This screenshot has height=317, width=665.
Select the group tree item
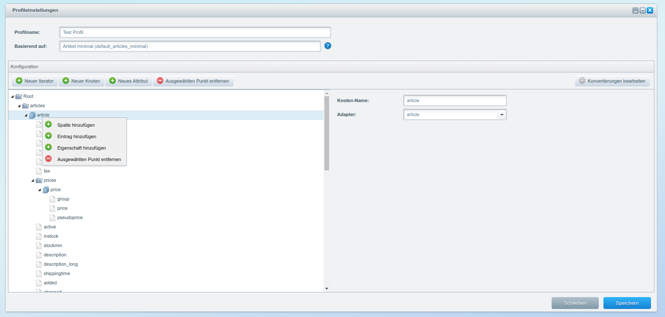tap(63, 199)
